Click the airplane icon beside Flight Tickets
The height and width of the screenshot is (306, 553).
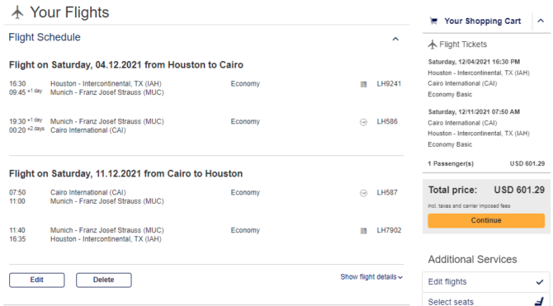click(432, 45)
